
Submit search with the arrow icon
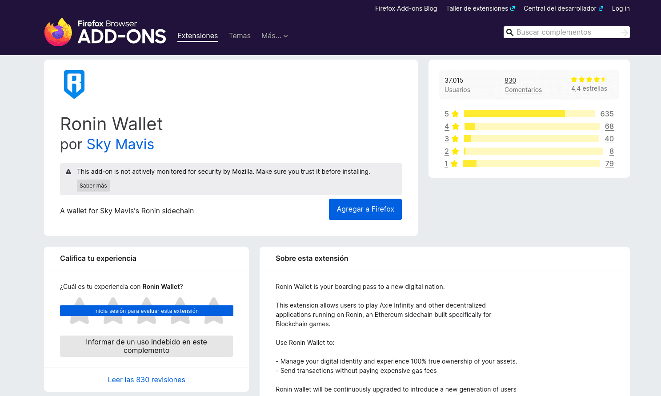click(x=625, y=32)
